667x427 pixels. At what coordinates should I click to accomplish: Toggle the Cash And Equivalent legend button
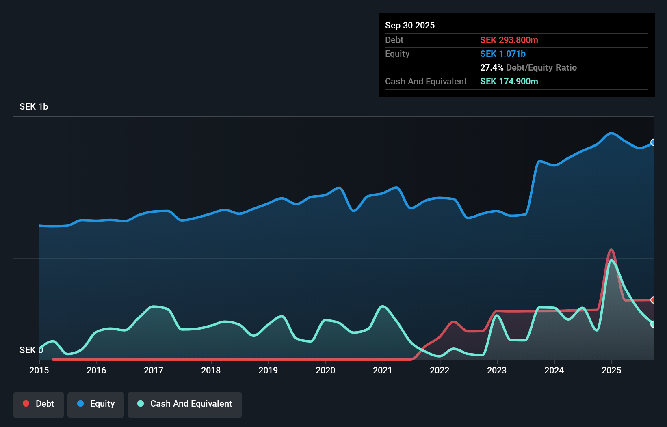click(185, 405)
